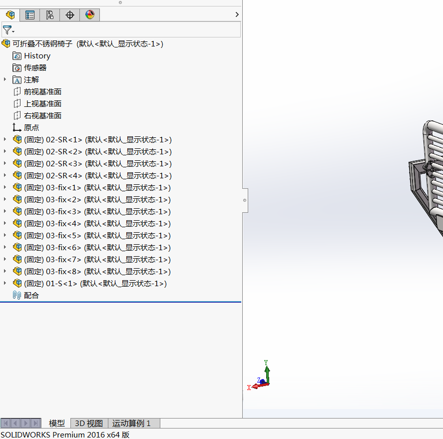Go to the previous bottom tab
The image size is (443, 439).
coord(15,423)
